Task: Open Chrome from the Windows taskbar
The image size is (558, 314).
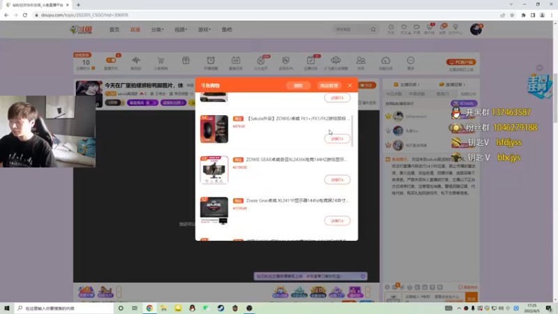Action: pos(149,308)
